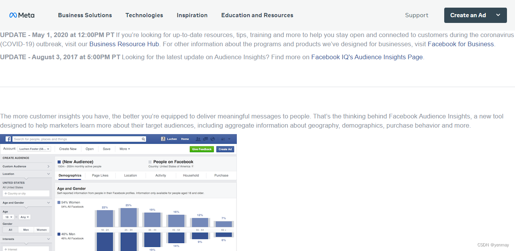Click the 7% women bar for ages 65+
This screenshot has height=251, width=515.
coord(224,224)
